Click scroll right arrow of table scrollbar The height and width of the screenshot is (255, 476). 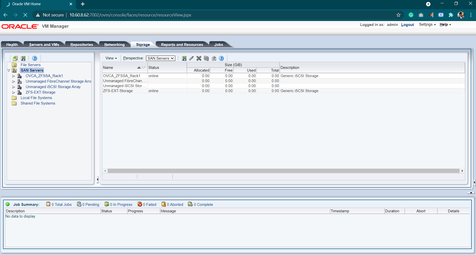tap(462, 171)
